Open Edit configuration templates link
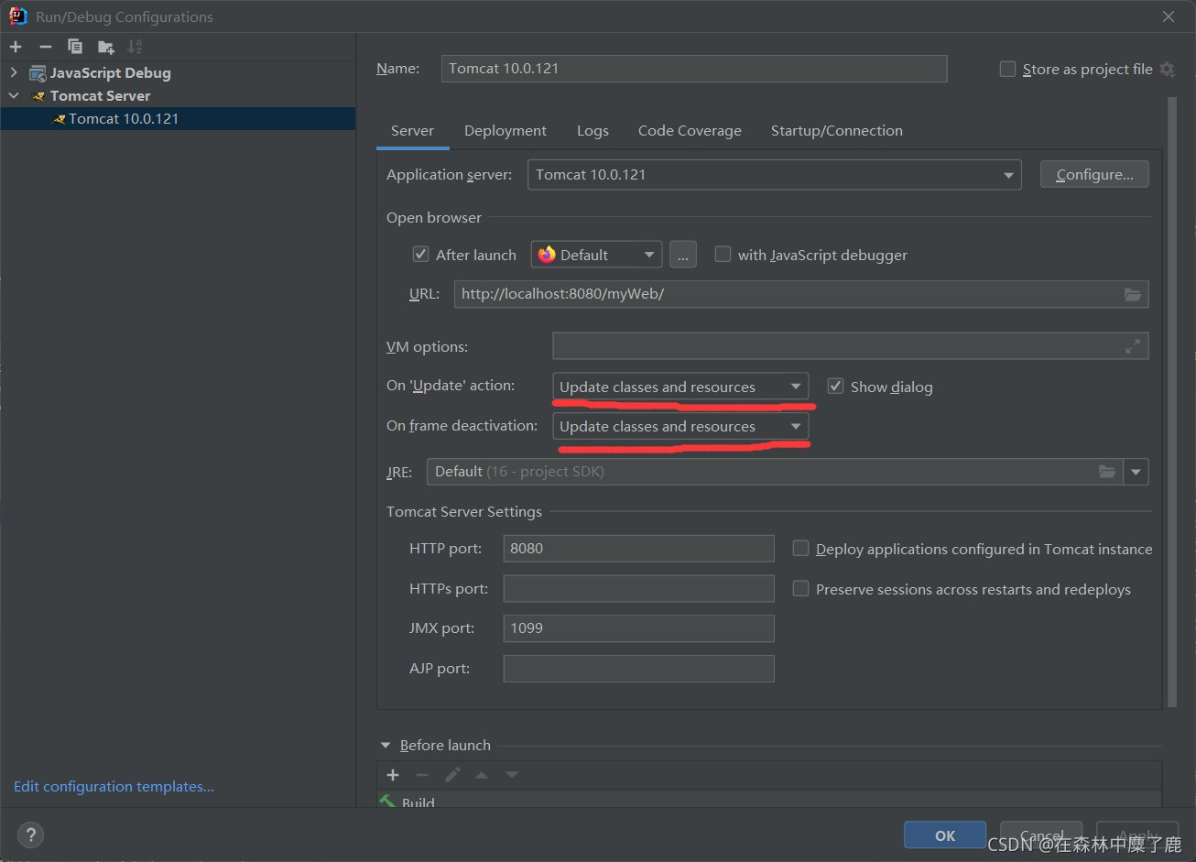 [x=114, y=787]
